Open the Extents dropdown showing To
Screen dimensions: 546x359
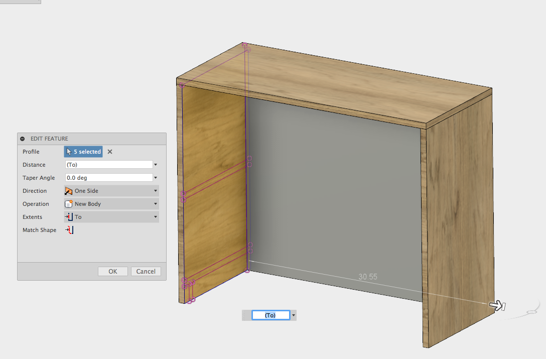155,217
